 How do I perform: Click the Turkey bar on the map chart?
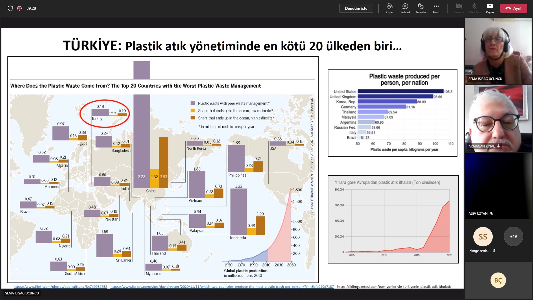tap(100, 112)
